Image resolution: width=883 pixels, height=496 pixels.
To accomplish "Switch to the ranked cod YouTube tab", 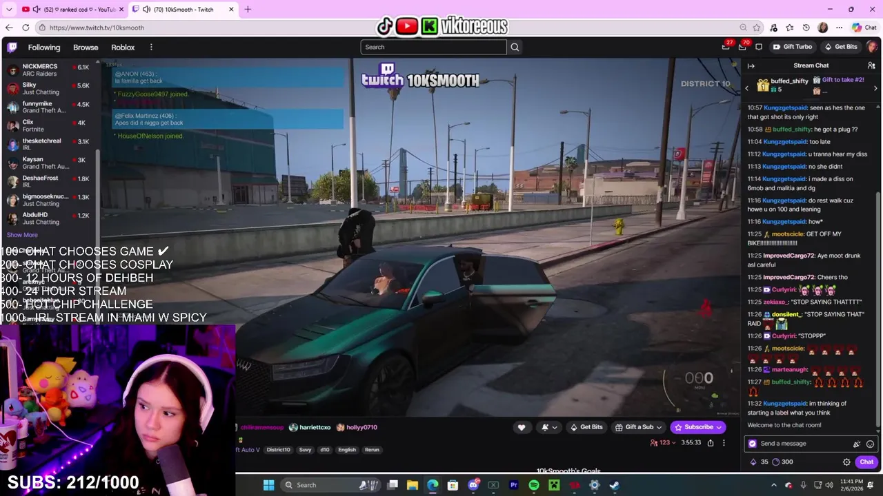I will pos(72,10).
